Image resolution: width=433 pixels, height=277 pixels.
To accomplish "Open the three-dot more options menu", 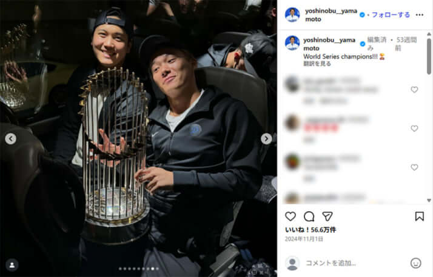I will pos(420,15).
